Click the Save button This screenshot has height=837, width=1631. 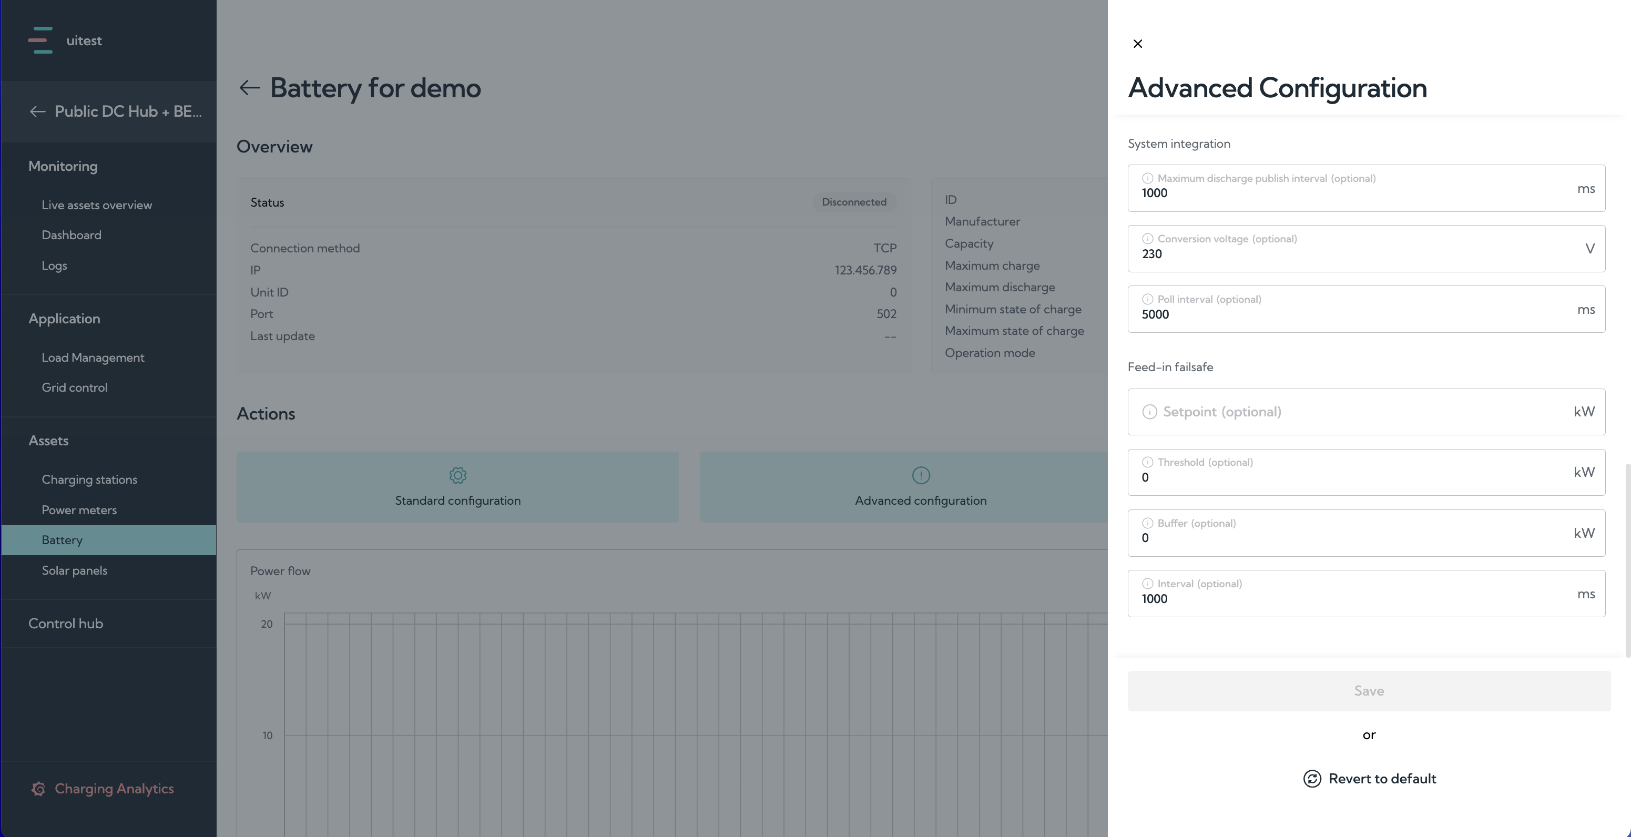(1369, 691)
